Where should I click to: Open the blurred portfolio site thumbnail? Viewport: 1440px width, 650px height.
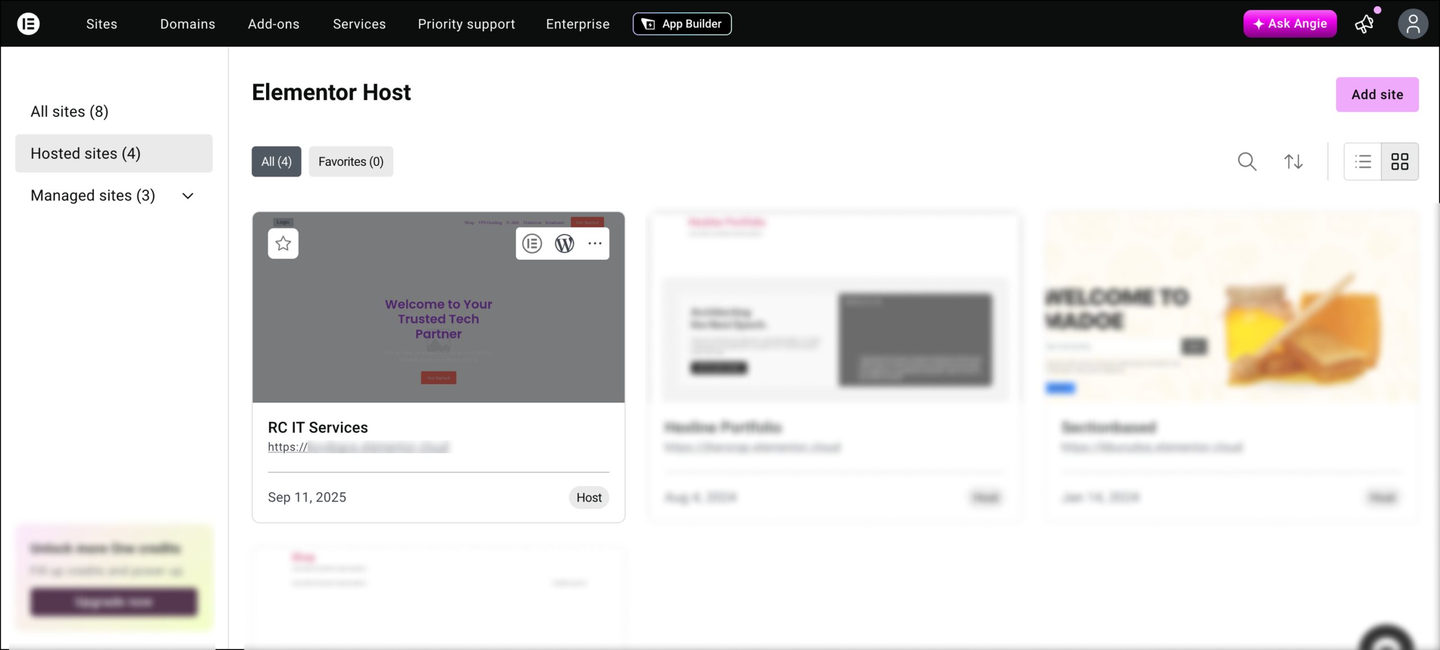click(x=835, y=307)
